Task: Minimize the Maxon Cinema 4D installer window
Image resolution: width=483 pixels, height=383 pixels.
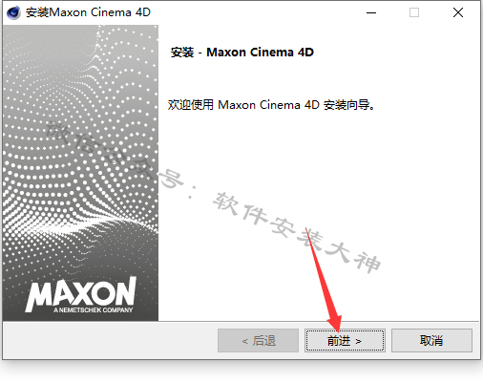Action: click(371, 12)
